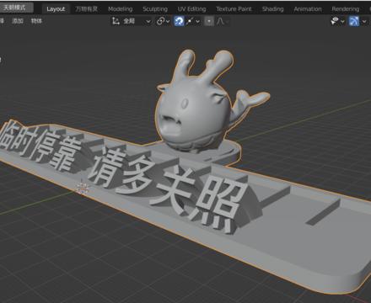Click the 天朝模式 button
Viewport: 371px width, 303px height.
pos(15,8)
